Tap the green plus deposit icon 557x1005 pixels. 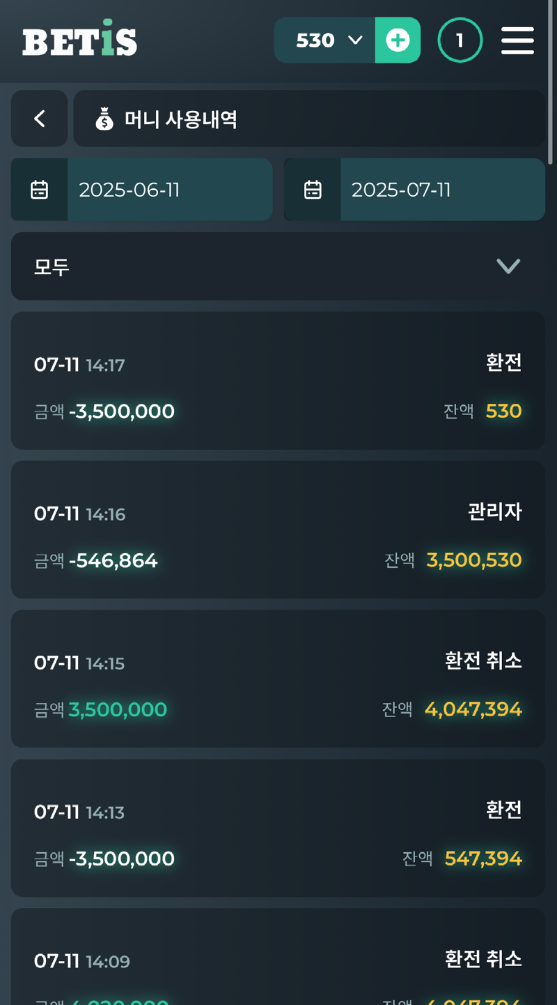[x=398, y=40]
